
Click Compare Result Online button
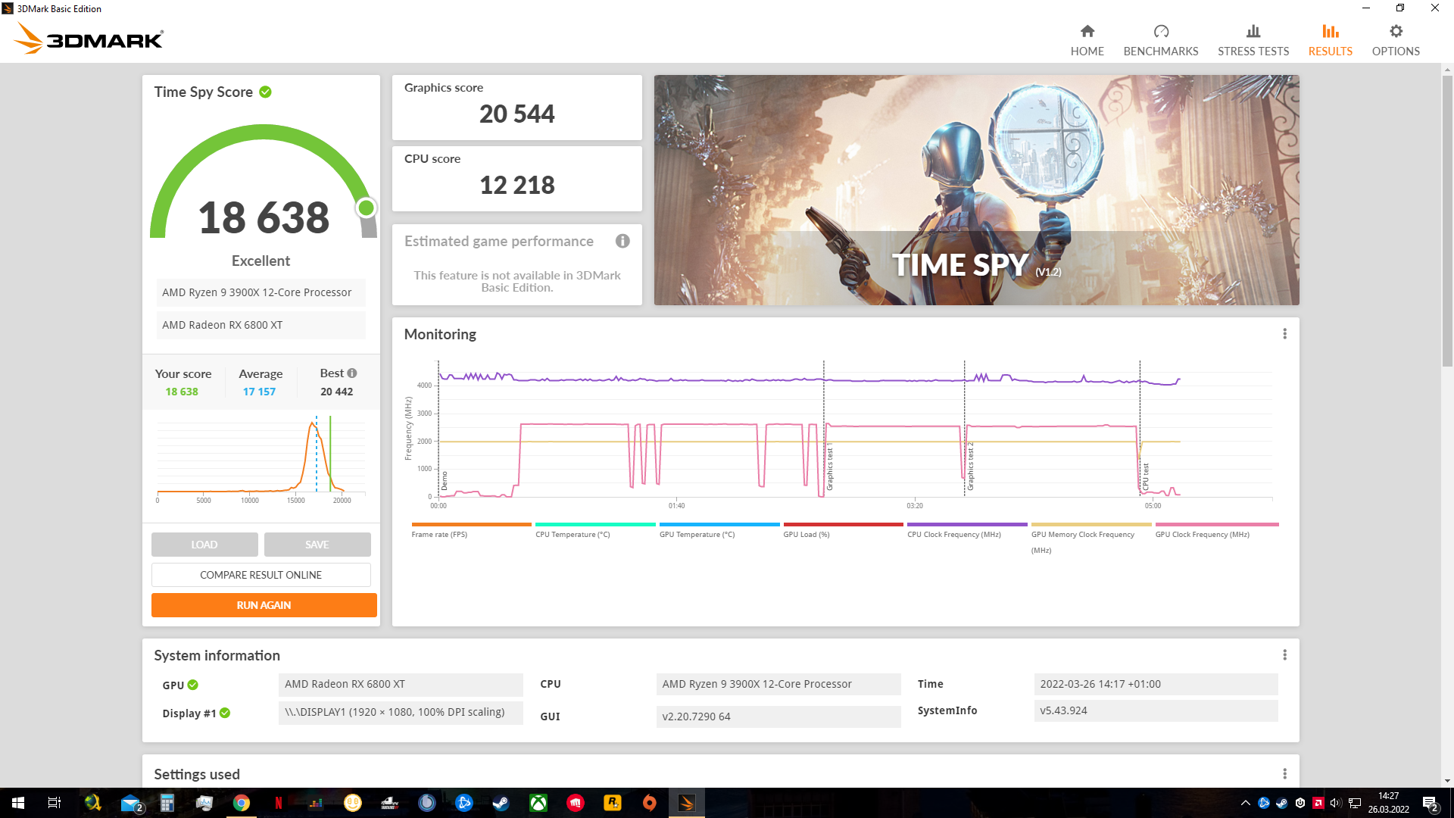(261, 575)
